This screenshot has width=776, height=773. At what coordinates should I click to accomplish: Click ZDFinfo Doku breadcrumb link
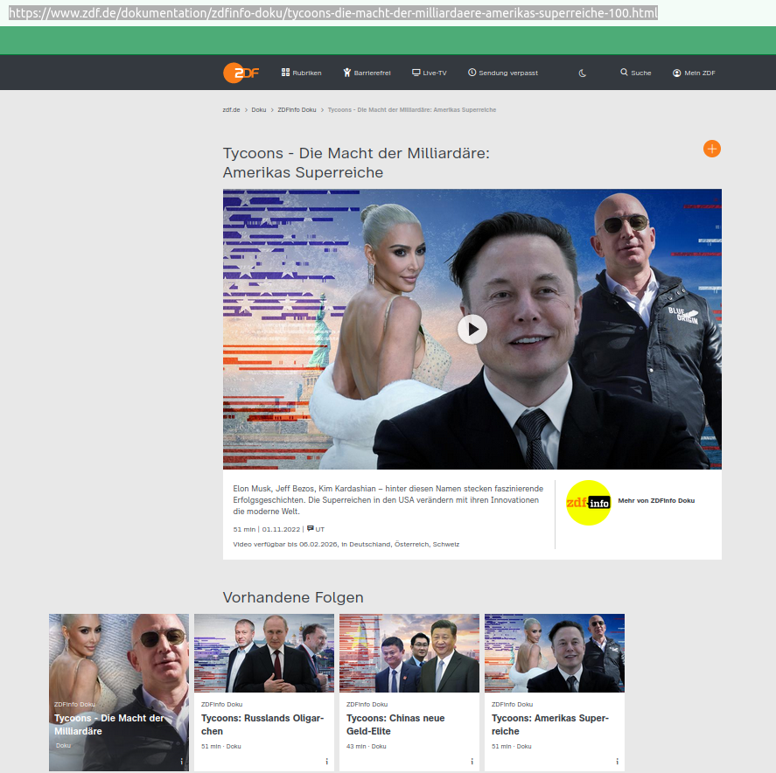297,110
